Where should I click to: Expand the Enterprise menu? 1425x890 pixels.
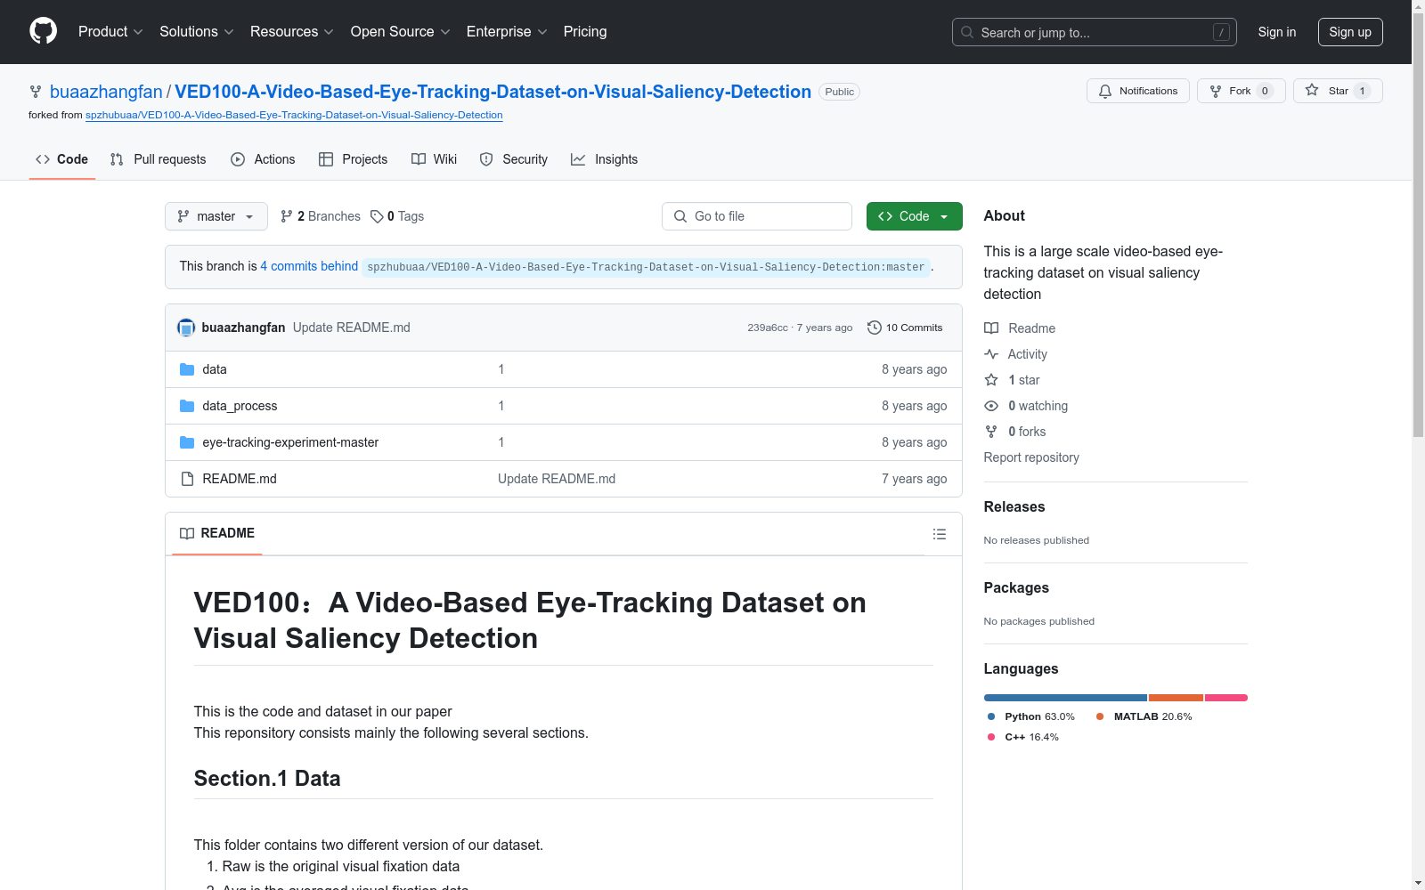[507, 32]
